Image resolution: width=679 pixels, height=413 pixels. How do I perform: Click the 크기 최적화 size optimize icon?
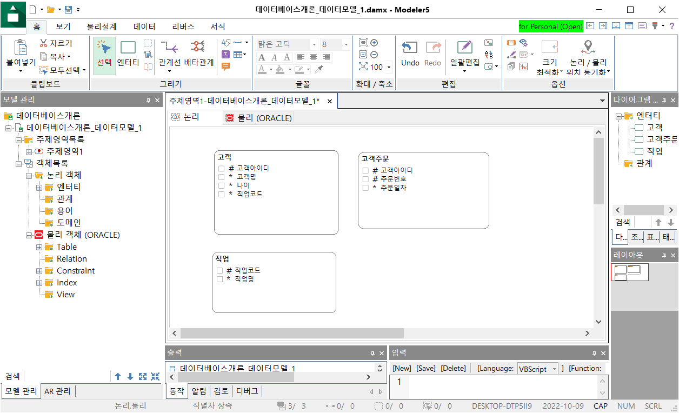549,47
